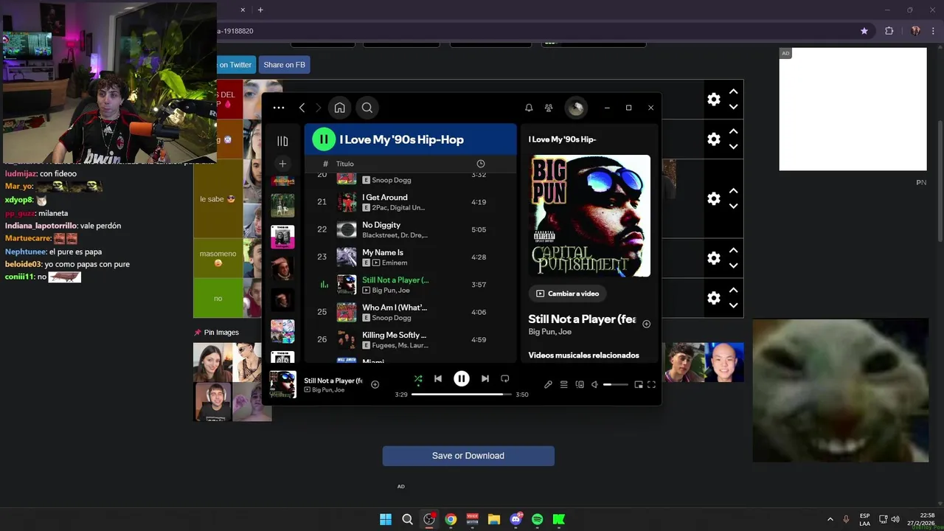Open a new browser tab
The width and height of the screenshot is (944, 531).
tap(260, 10)
